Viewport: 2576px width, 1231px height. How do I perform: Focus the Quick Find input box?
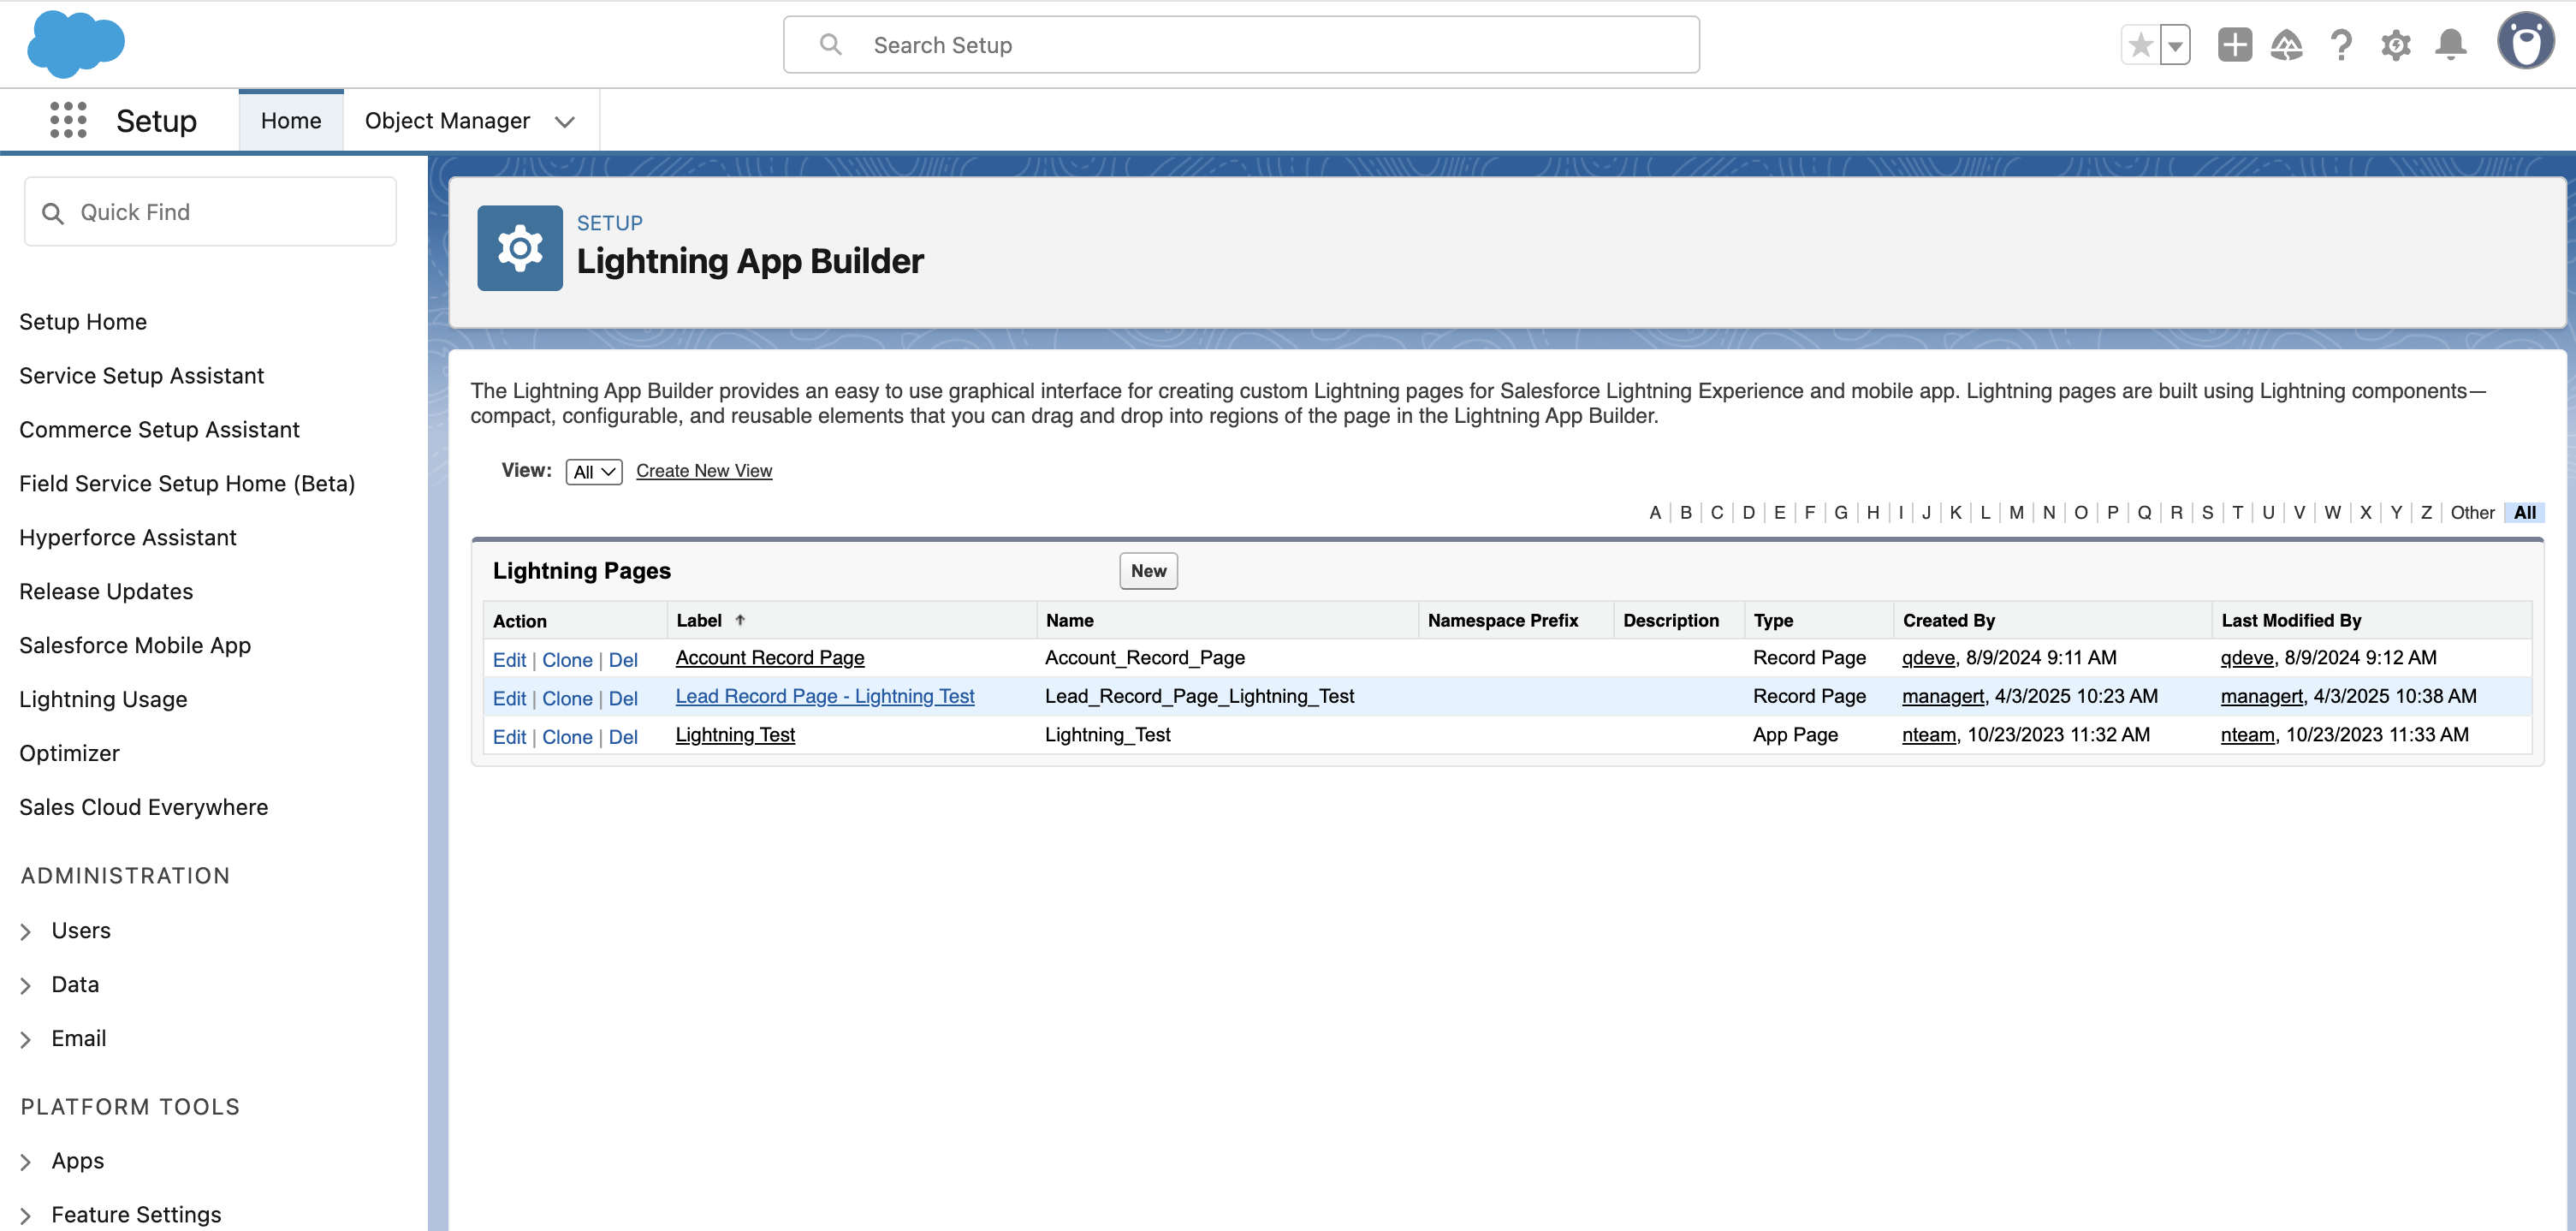point(210,212)
